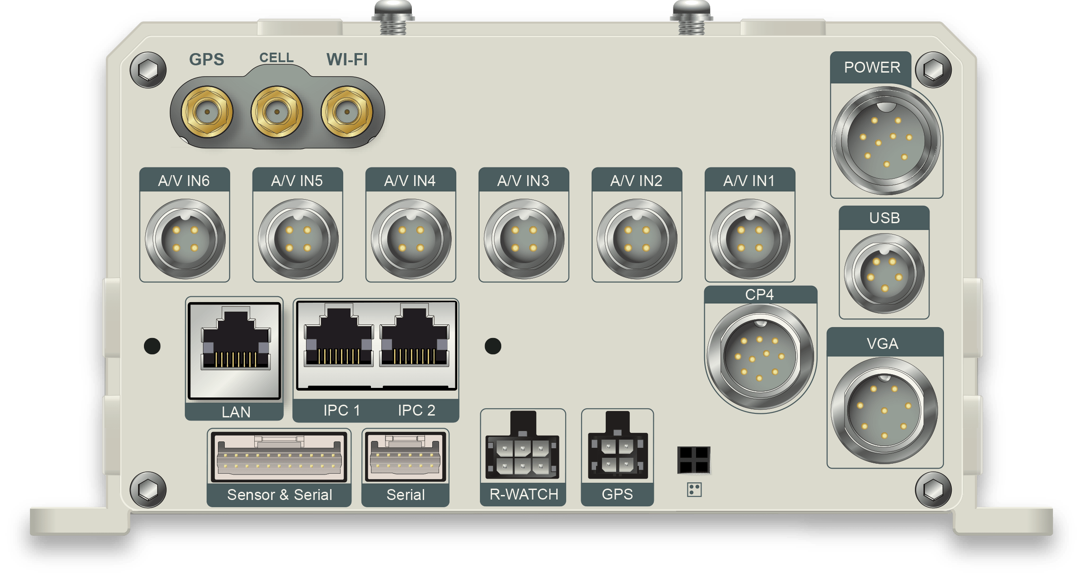This screenshot has height=578, width=1082.
Task: Click the hex screw left of GPS label
Action: coord(148,70)
